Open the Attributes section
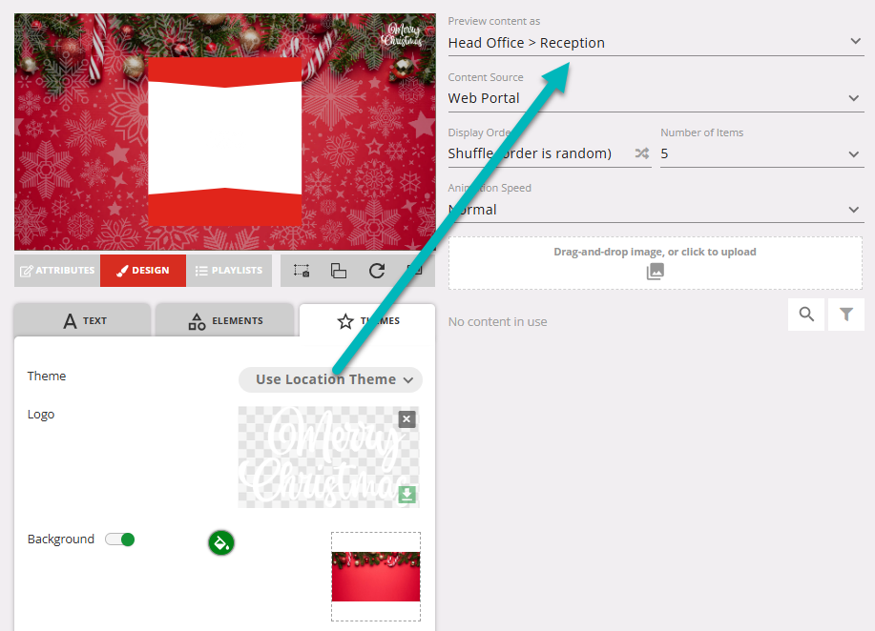The width and height of the screenshot is (875, 631). click(57, 271)
